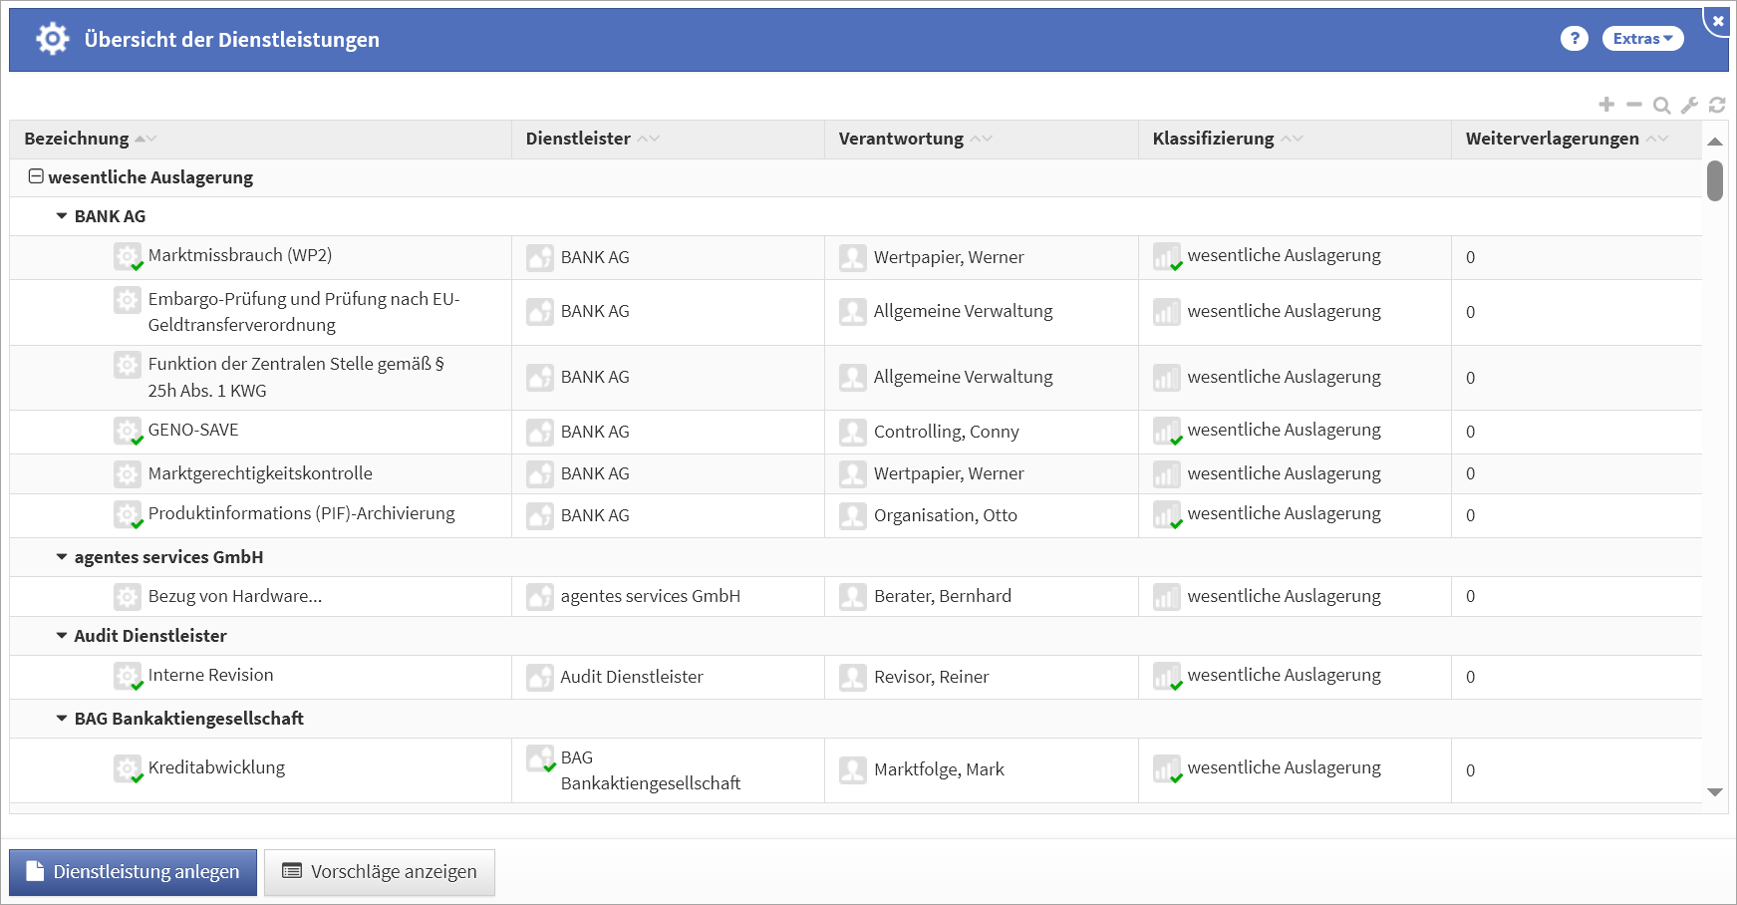Open help via question mark icon

(1574, 39)
